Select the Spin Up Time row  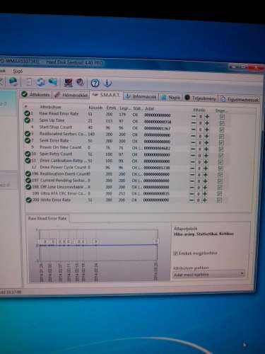(x=125, y=121)
